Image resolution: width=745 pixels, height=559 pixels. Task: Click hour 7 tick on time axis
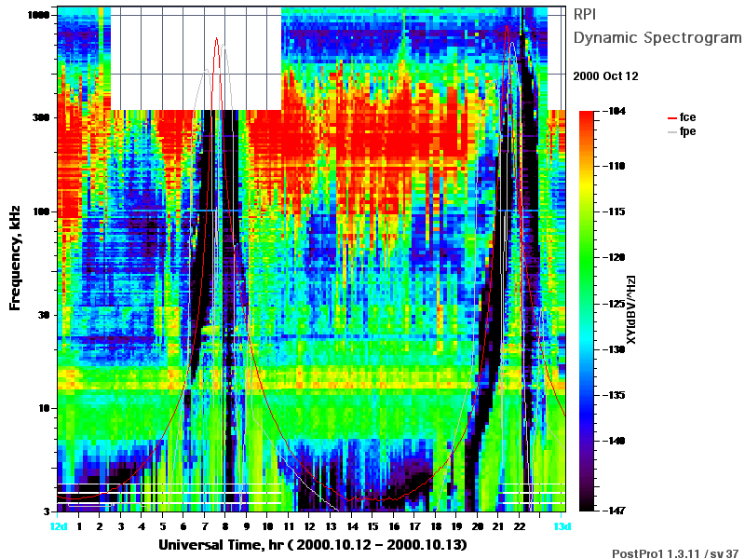click(205, 526)
